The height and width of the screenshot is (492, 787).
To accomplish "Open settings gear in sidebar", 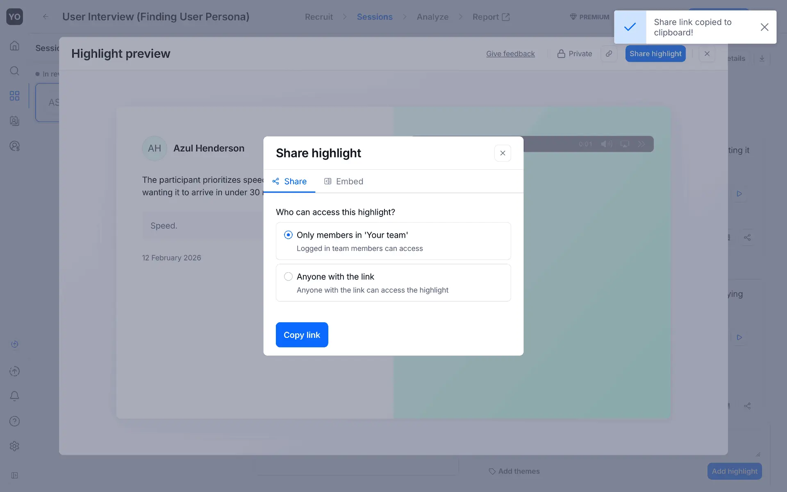I will [x=14, y=446].
